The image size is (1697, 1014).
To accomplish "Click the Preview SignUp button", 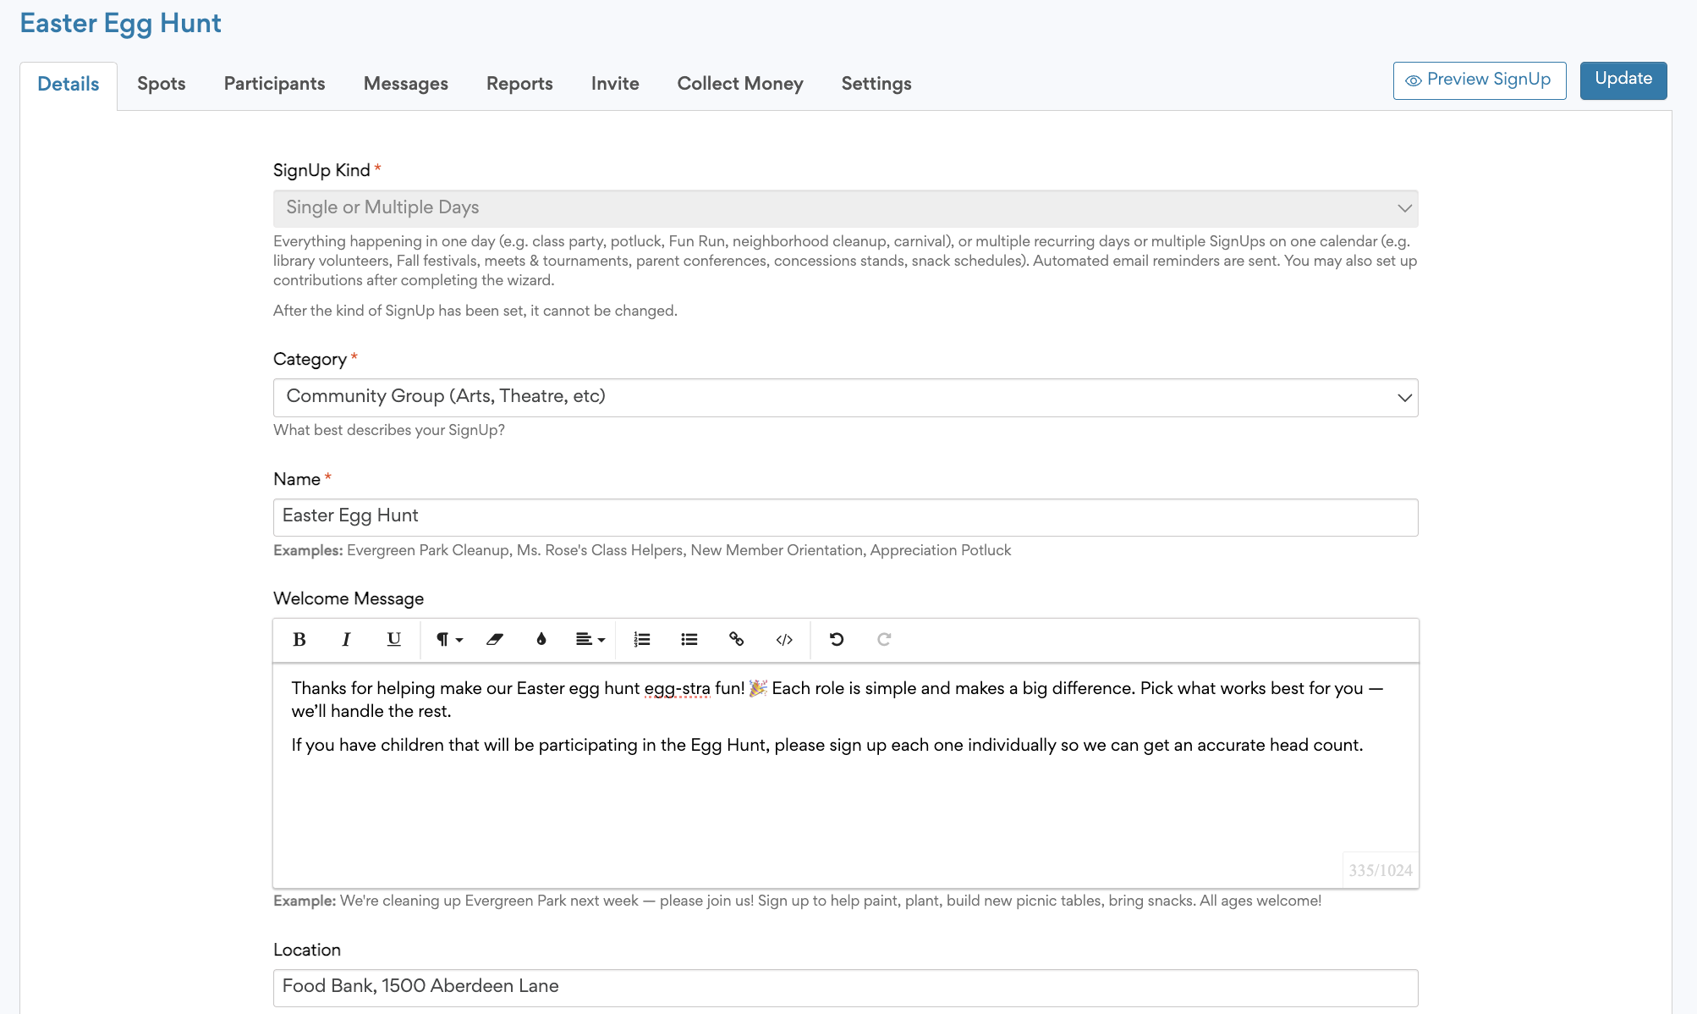I will 1479,80.
